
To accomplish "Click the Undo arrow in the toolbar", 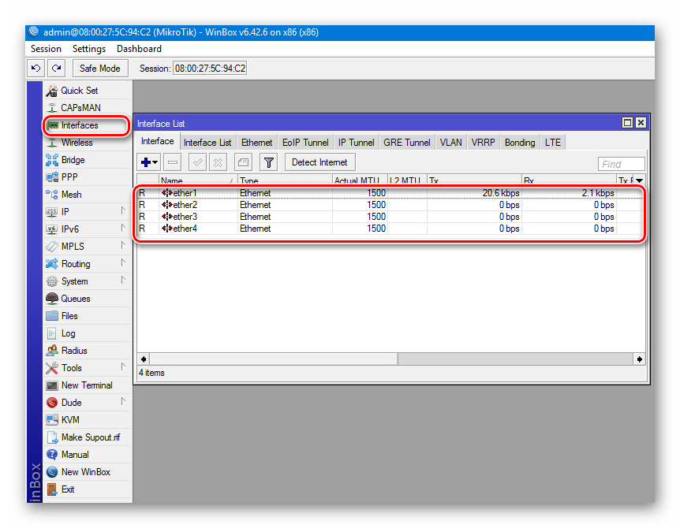I will (x=36, y=68).
